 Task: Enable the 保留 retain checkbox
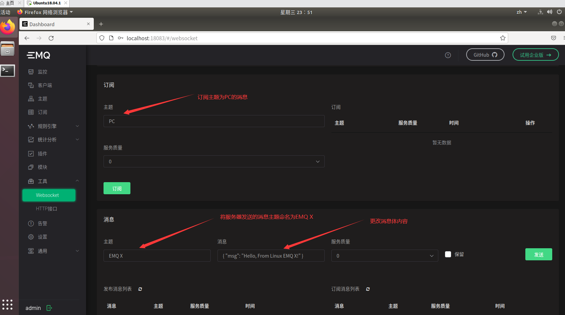click(448, 254)
